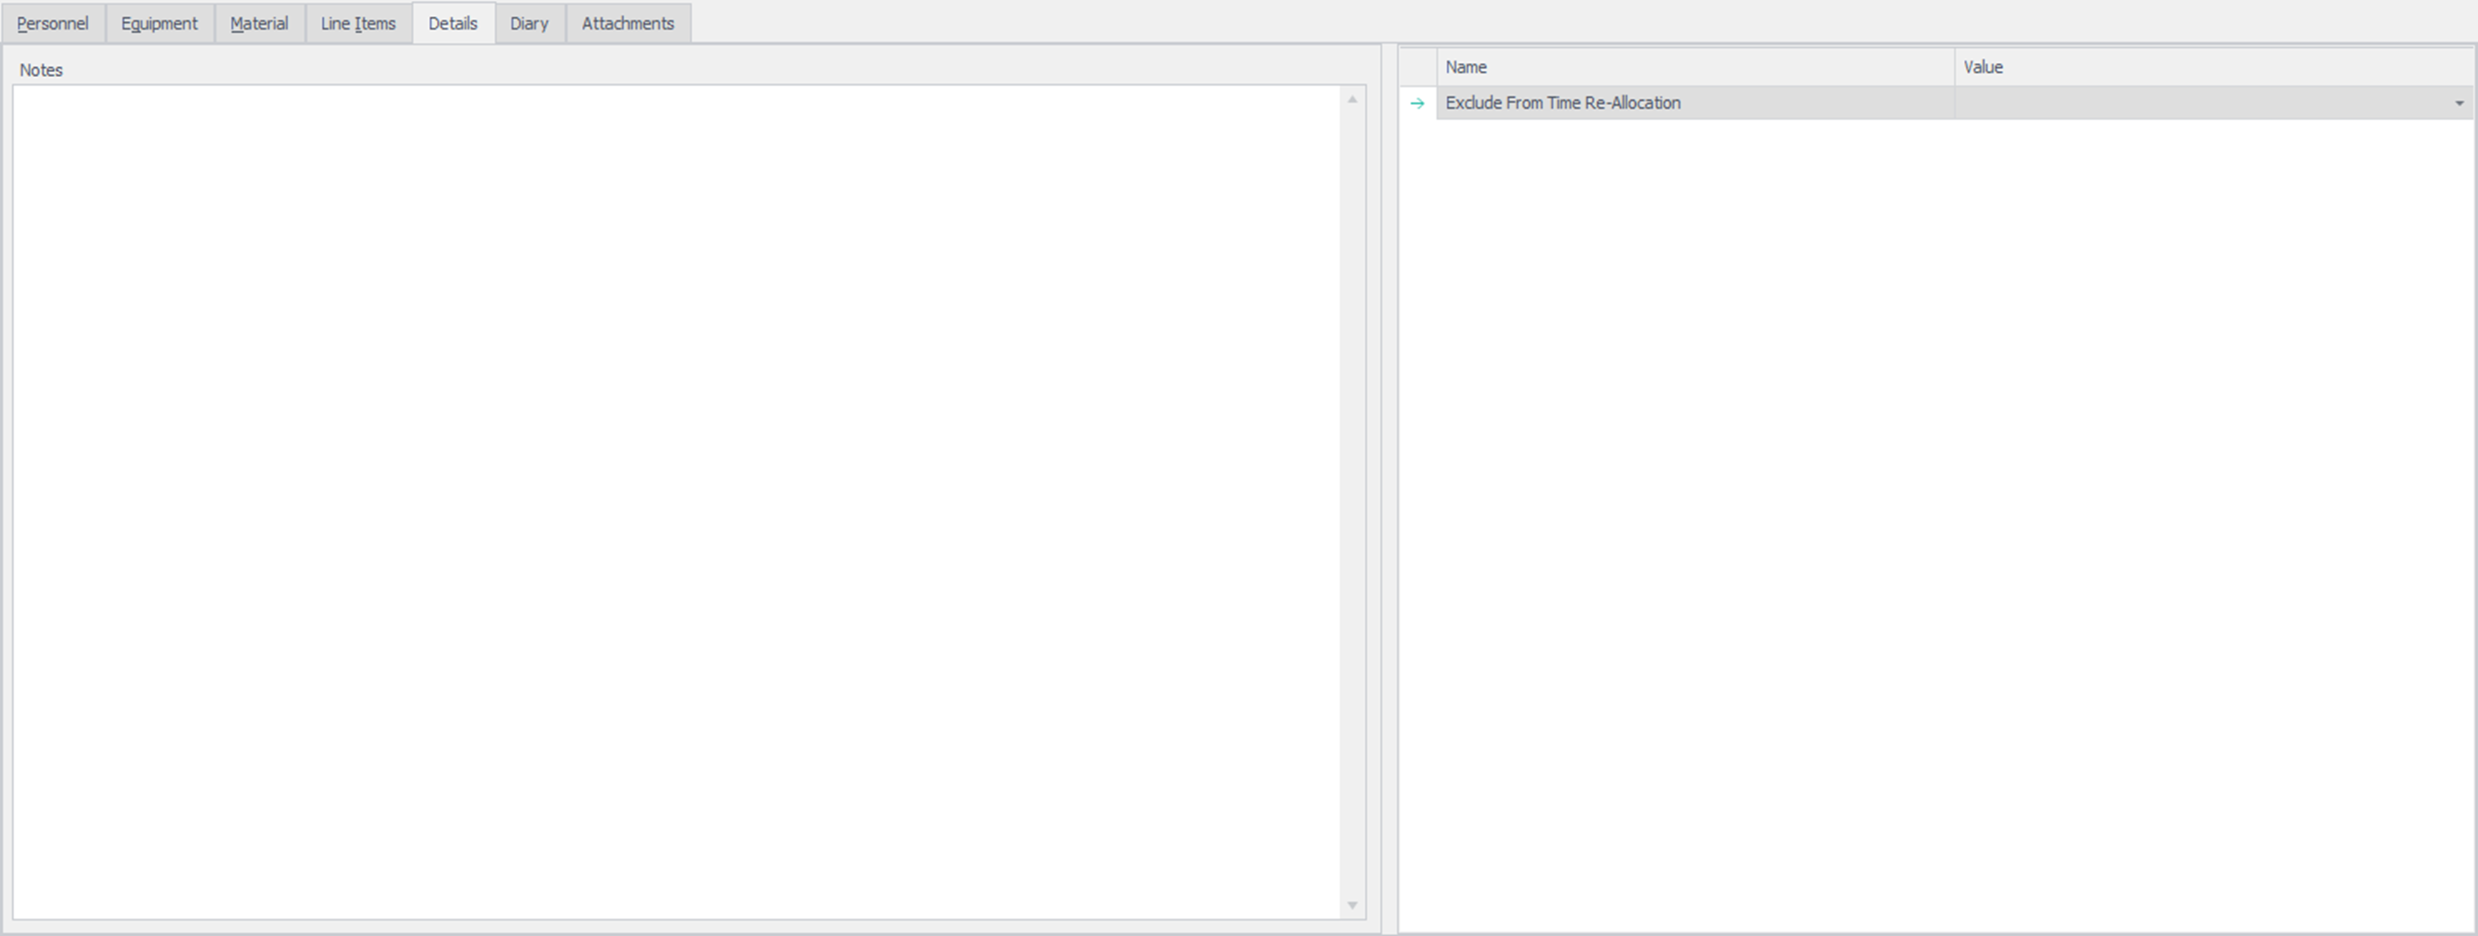Click the Notes vertical scrollbar track
This screenshot has height=936, width=2478.
coord(1351,499)
